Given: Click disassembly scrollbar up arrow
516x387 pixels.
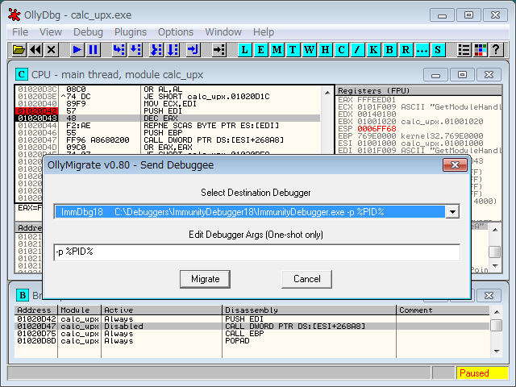Looking at the screenshot, I should coord(327,93).
